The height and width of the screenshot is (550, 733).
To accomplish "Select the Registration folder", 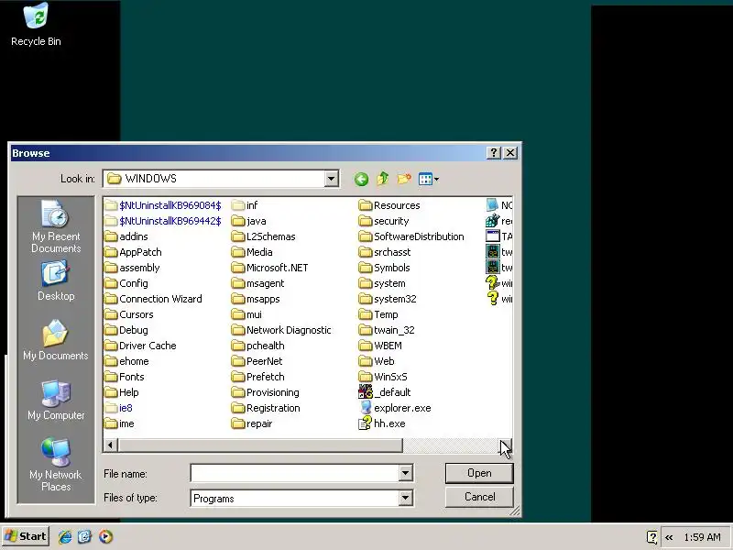I will (266, 408).
